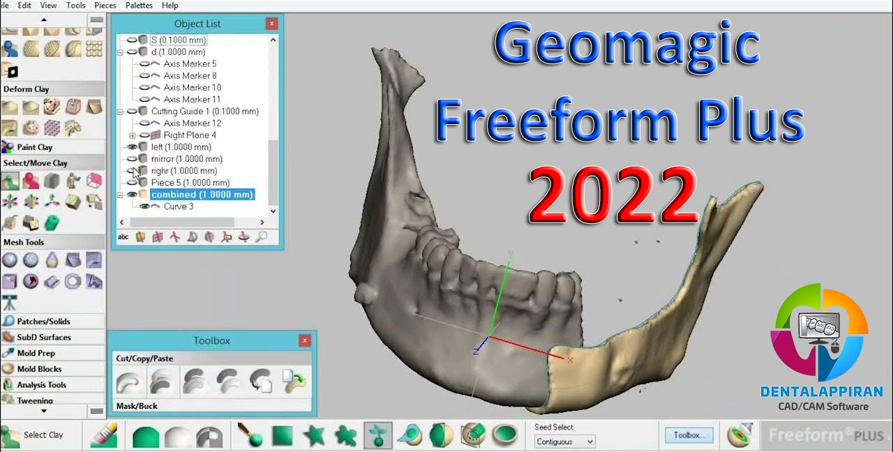Expand the Mold Prep palette section
The width and height of the screenshot is (893, 452).
point(52,353)
